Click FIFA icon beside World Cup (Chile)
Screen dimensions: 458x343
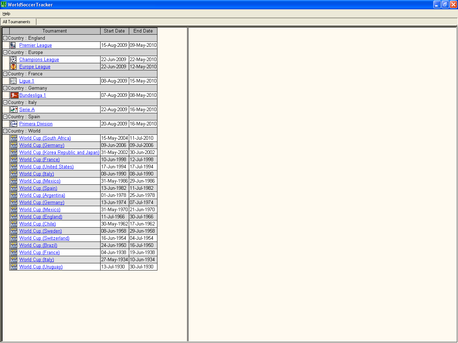click(x=14, y=224)
